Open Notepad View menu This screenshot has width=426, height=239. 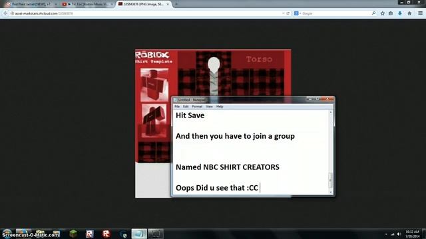coord(209,106)
